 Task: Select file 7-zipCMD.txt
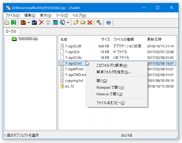tap(75, 75)
